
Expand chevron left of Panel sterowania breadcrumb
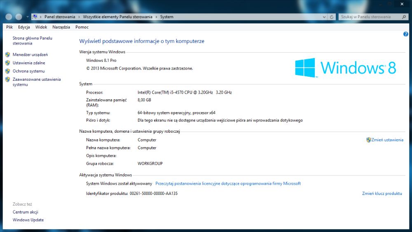[41, 17]
